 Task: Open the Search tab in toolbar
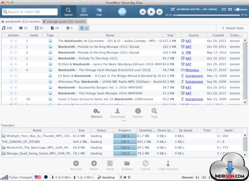click(x=68, y=12)
